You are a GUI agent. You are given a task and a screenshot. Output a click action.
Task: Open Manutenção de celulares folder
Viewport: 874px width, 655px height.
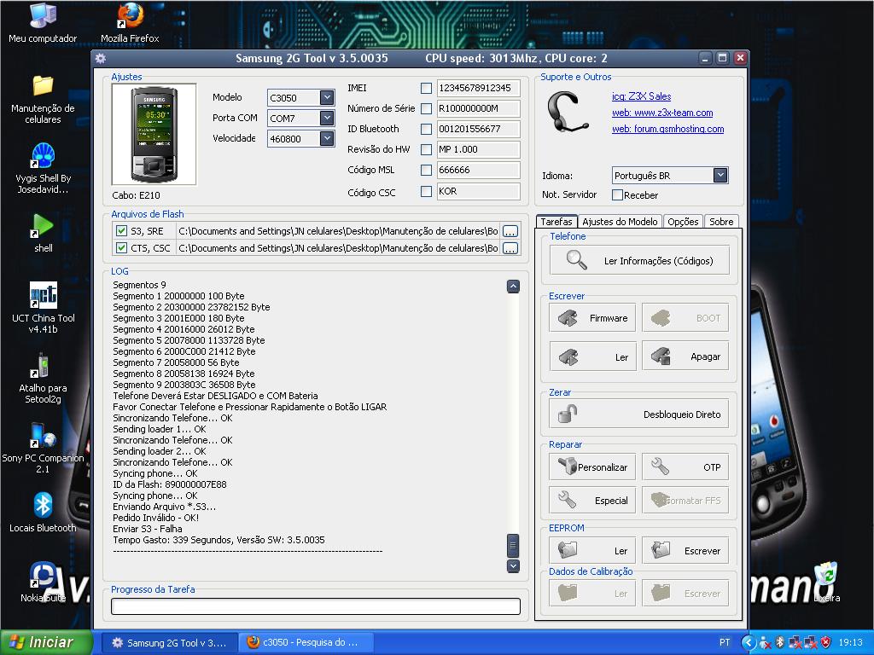43,99
